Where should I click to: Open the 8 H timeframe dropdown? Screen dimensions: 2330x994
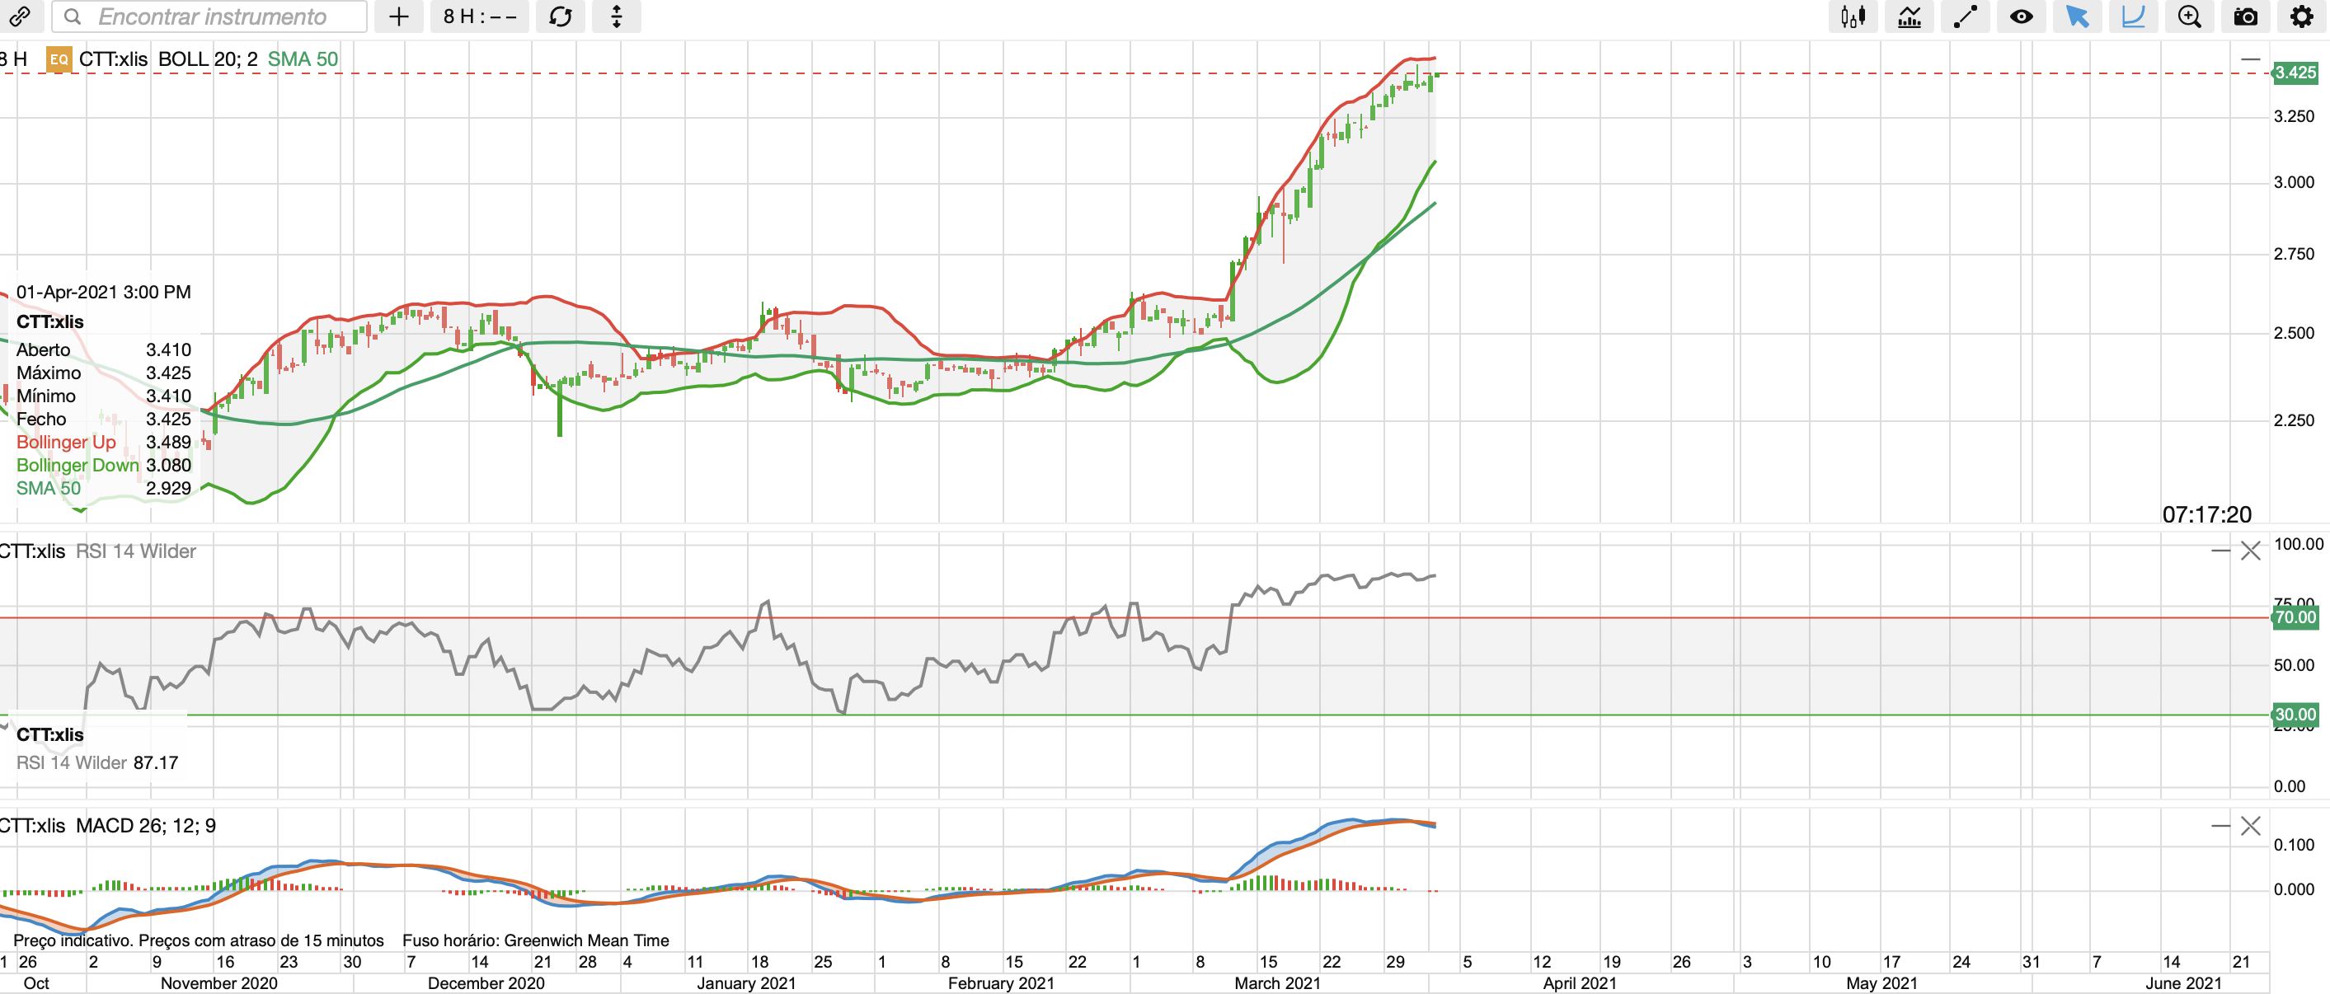[479, 16]
